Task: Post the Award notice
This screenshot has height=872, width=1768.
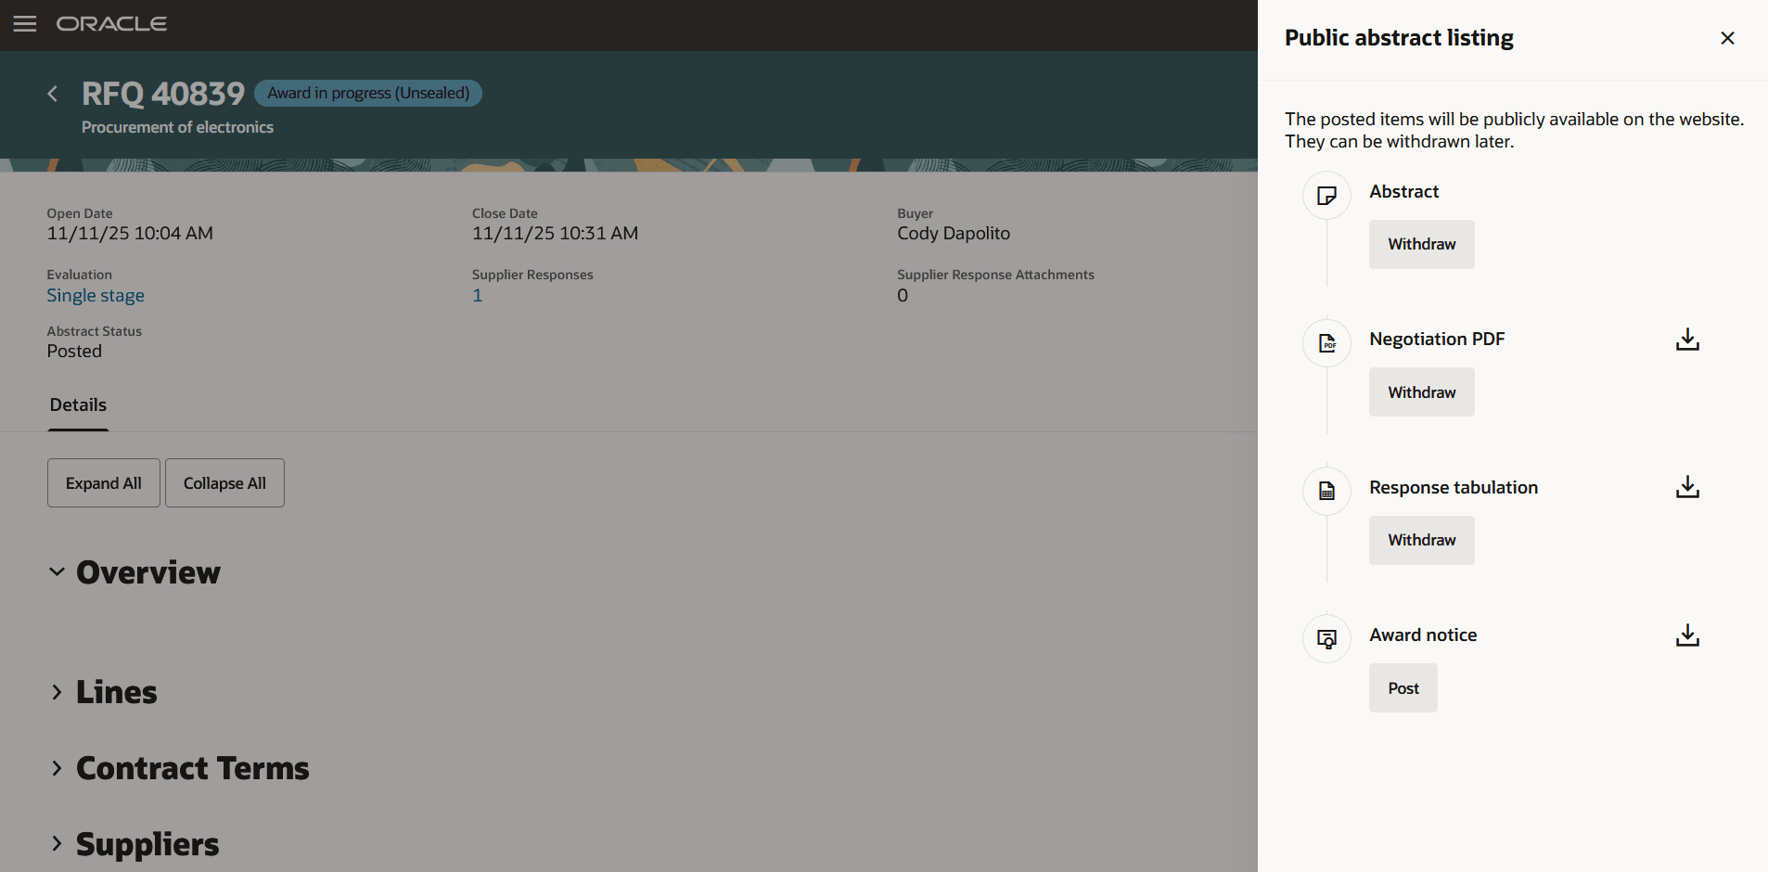Action: pos(1403,687)
